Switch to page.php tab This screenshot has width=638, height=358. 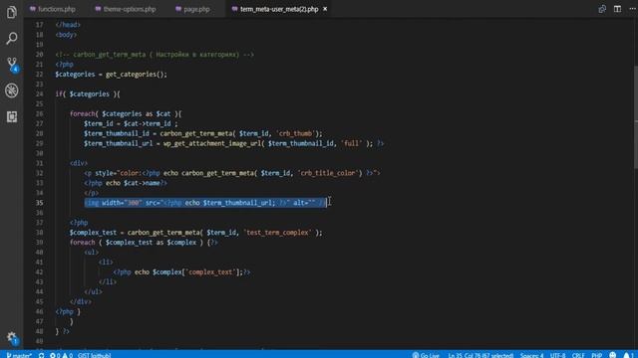point(192,9)
